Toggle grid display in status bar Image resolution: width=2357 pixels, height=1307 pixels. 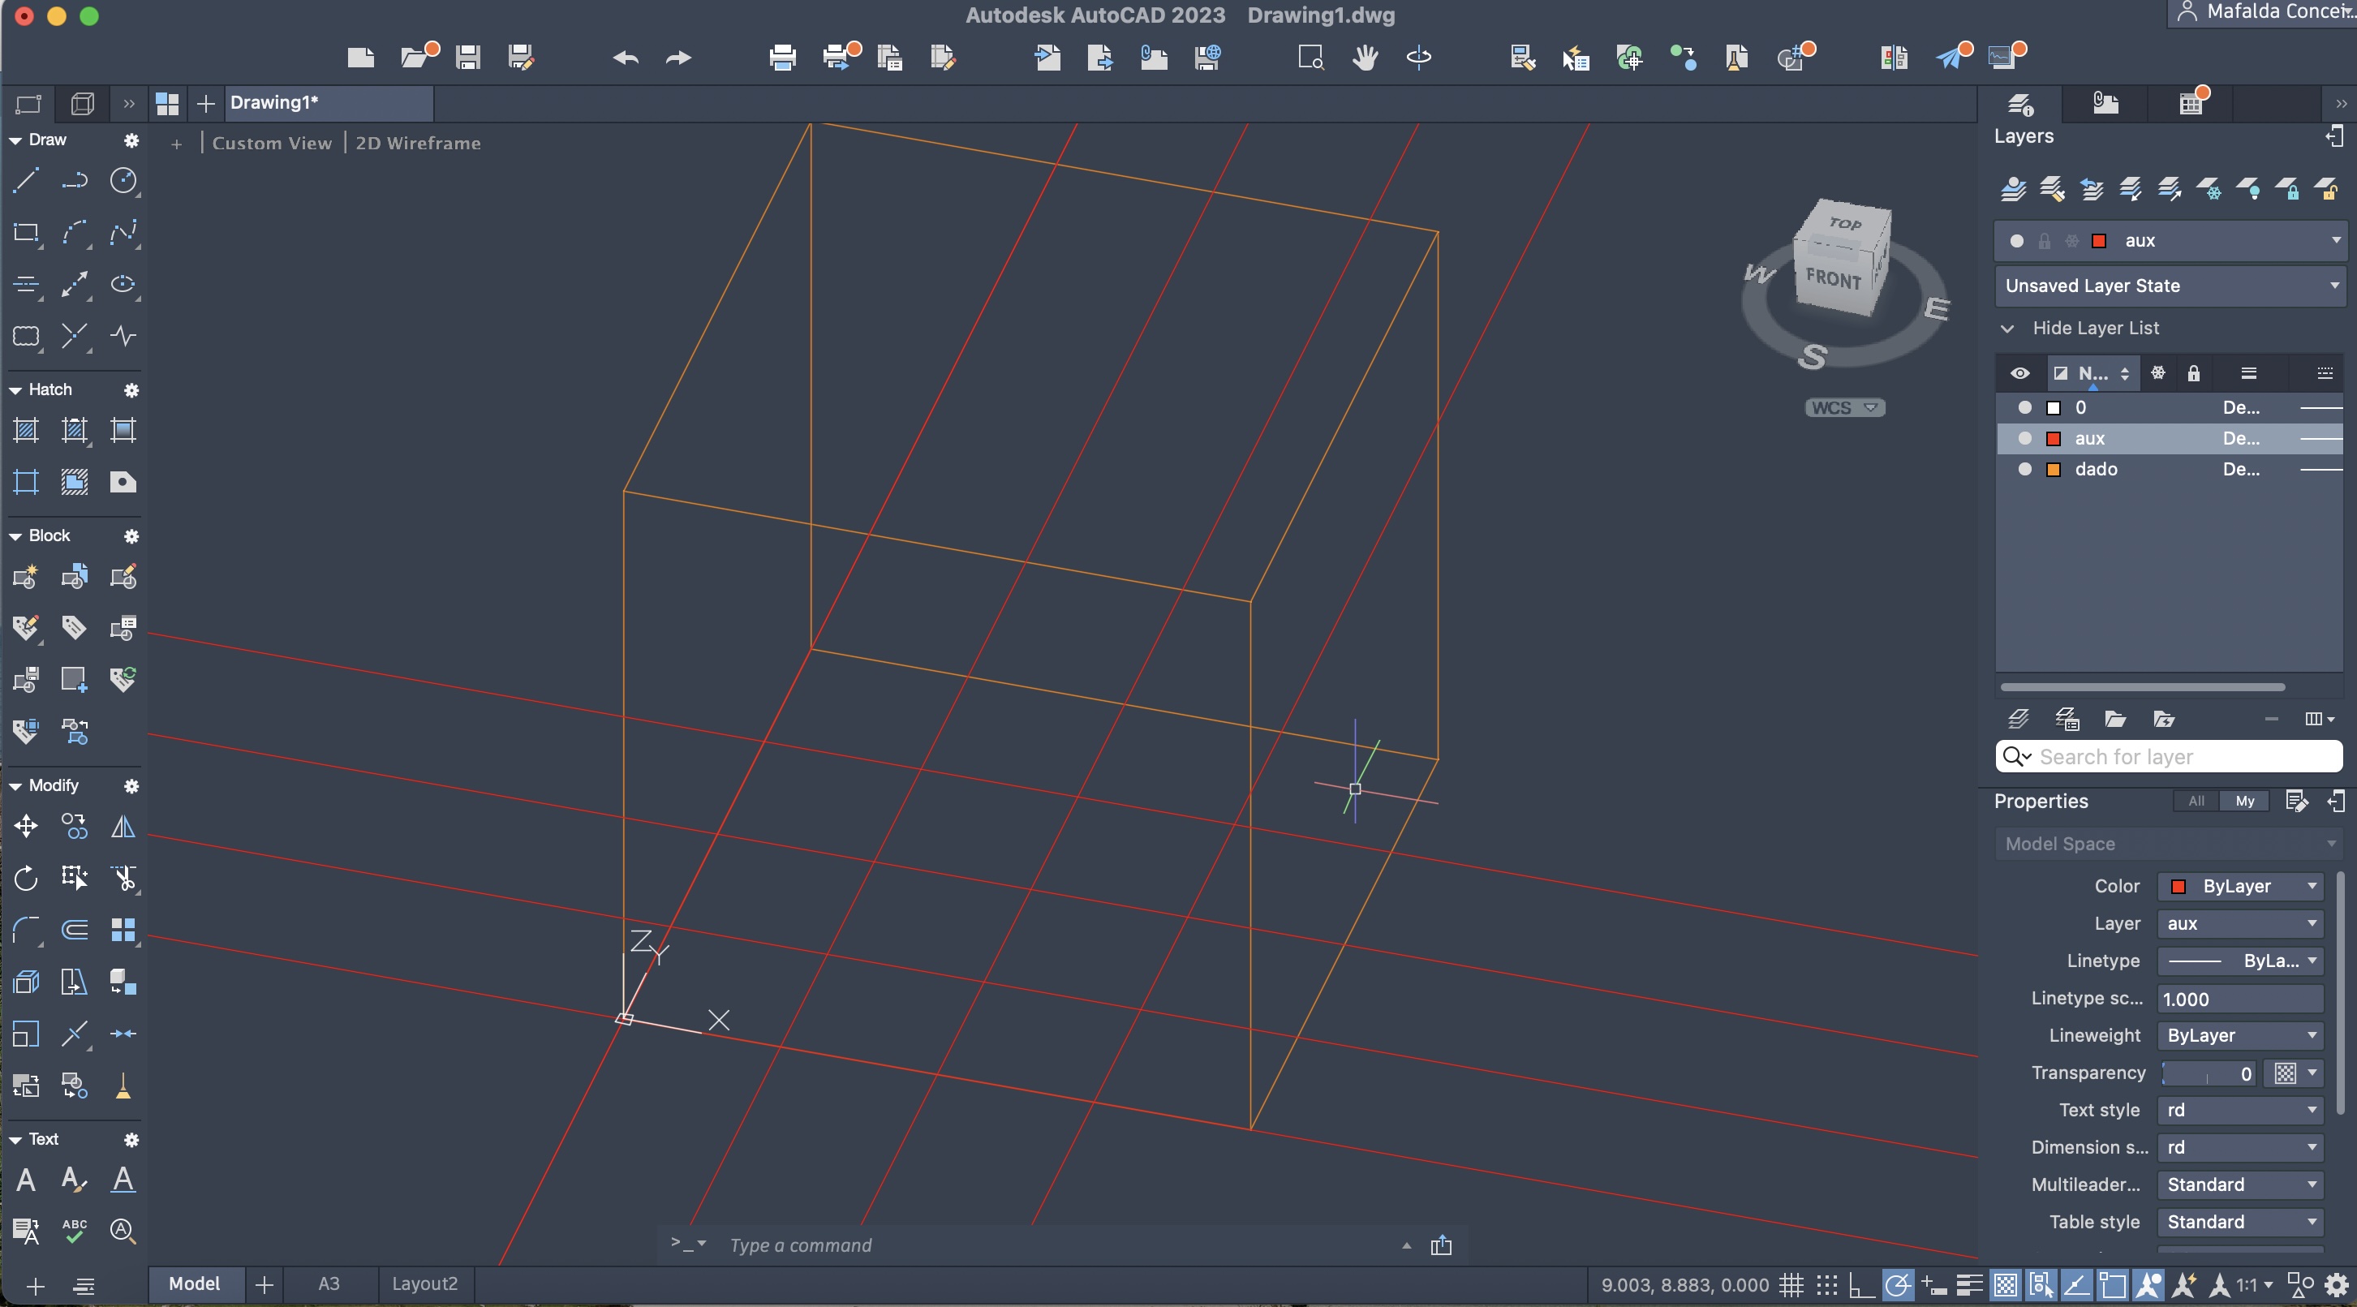point(1791,1285)
